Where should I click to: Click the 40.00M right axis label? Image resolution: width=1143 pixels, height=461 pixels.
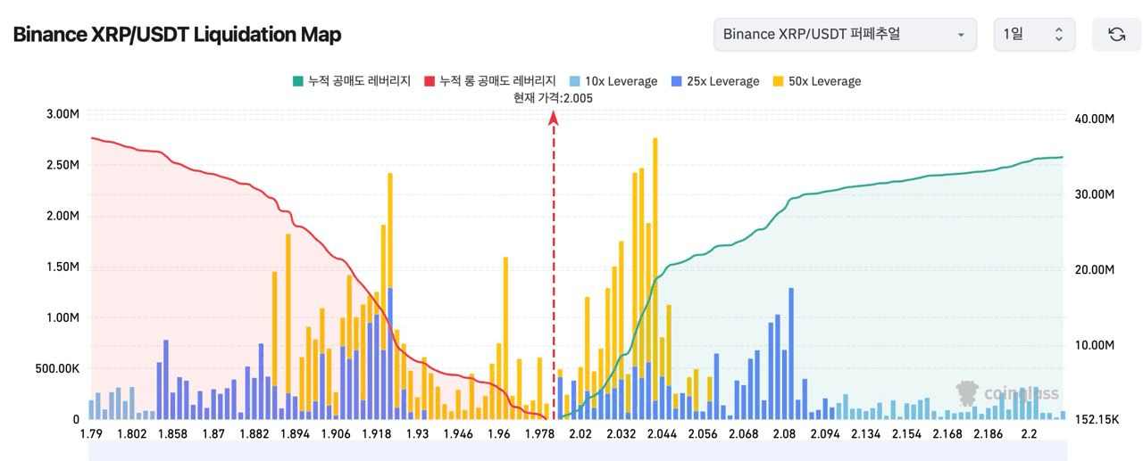[1093, 119]
